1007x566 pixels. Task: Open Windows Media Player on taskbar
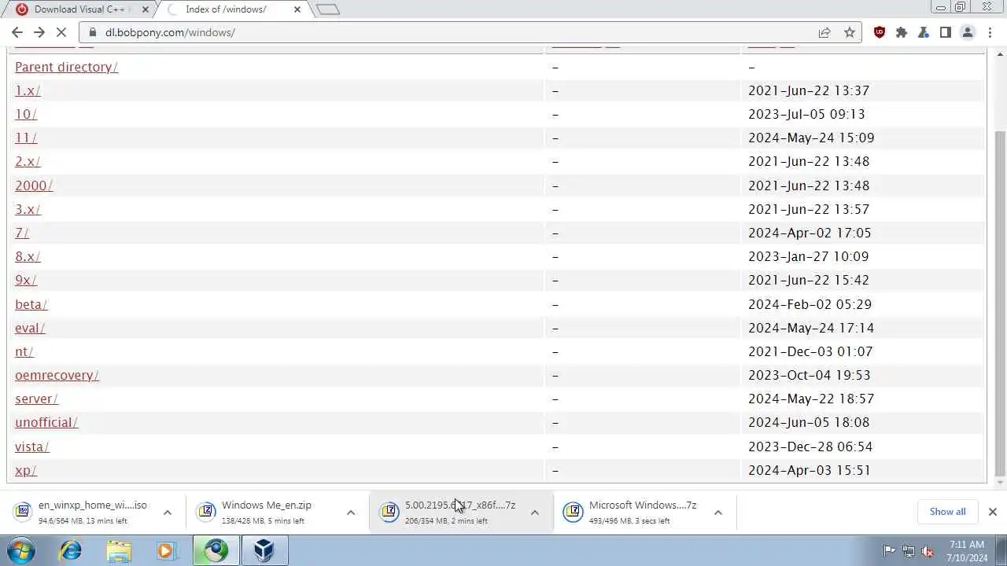coord(166,550)
